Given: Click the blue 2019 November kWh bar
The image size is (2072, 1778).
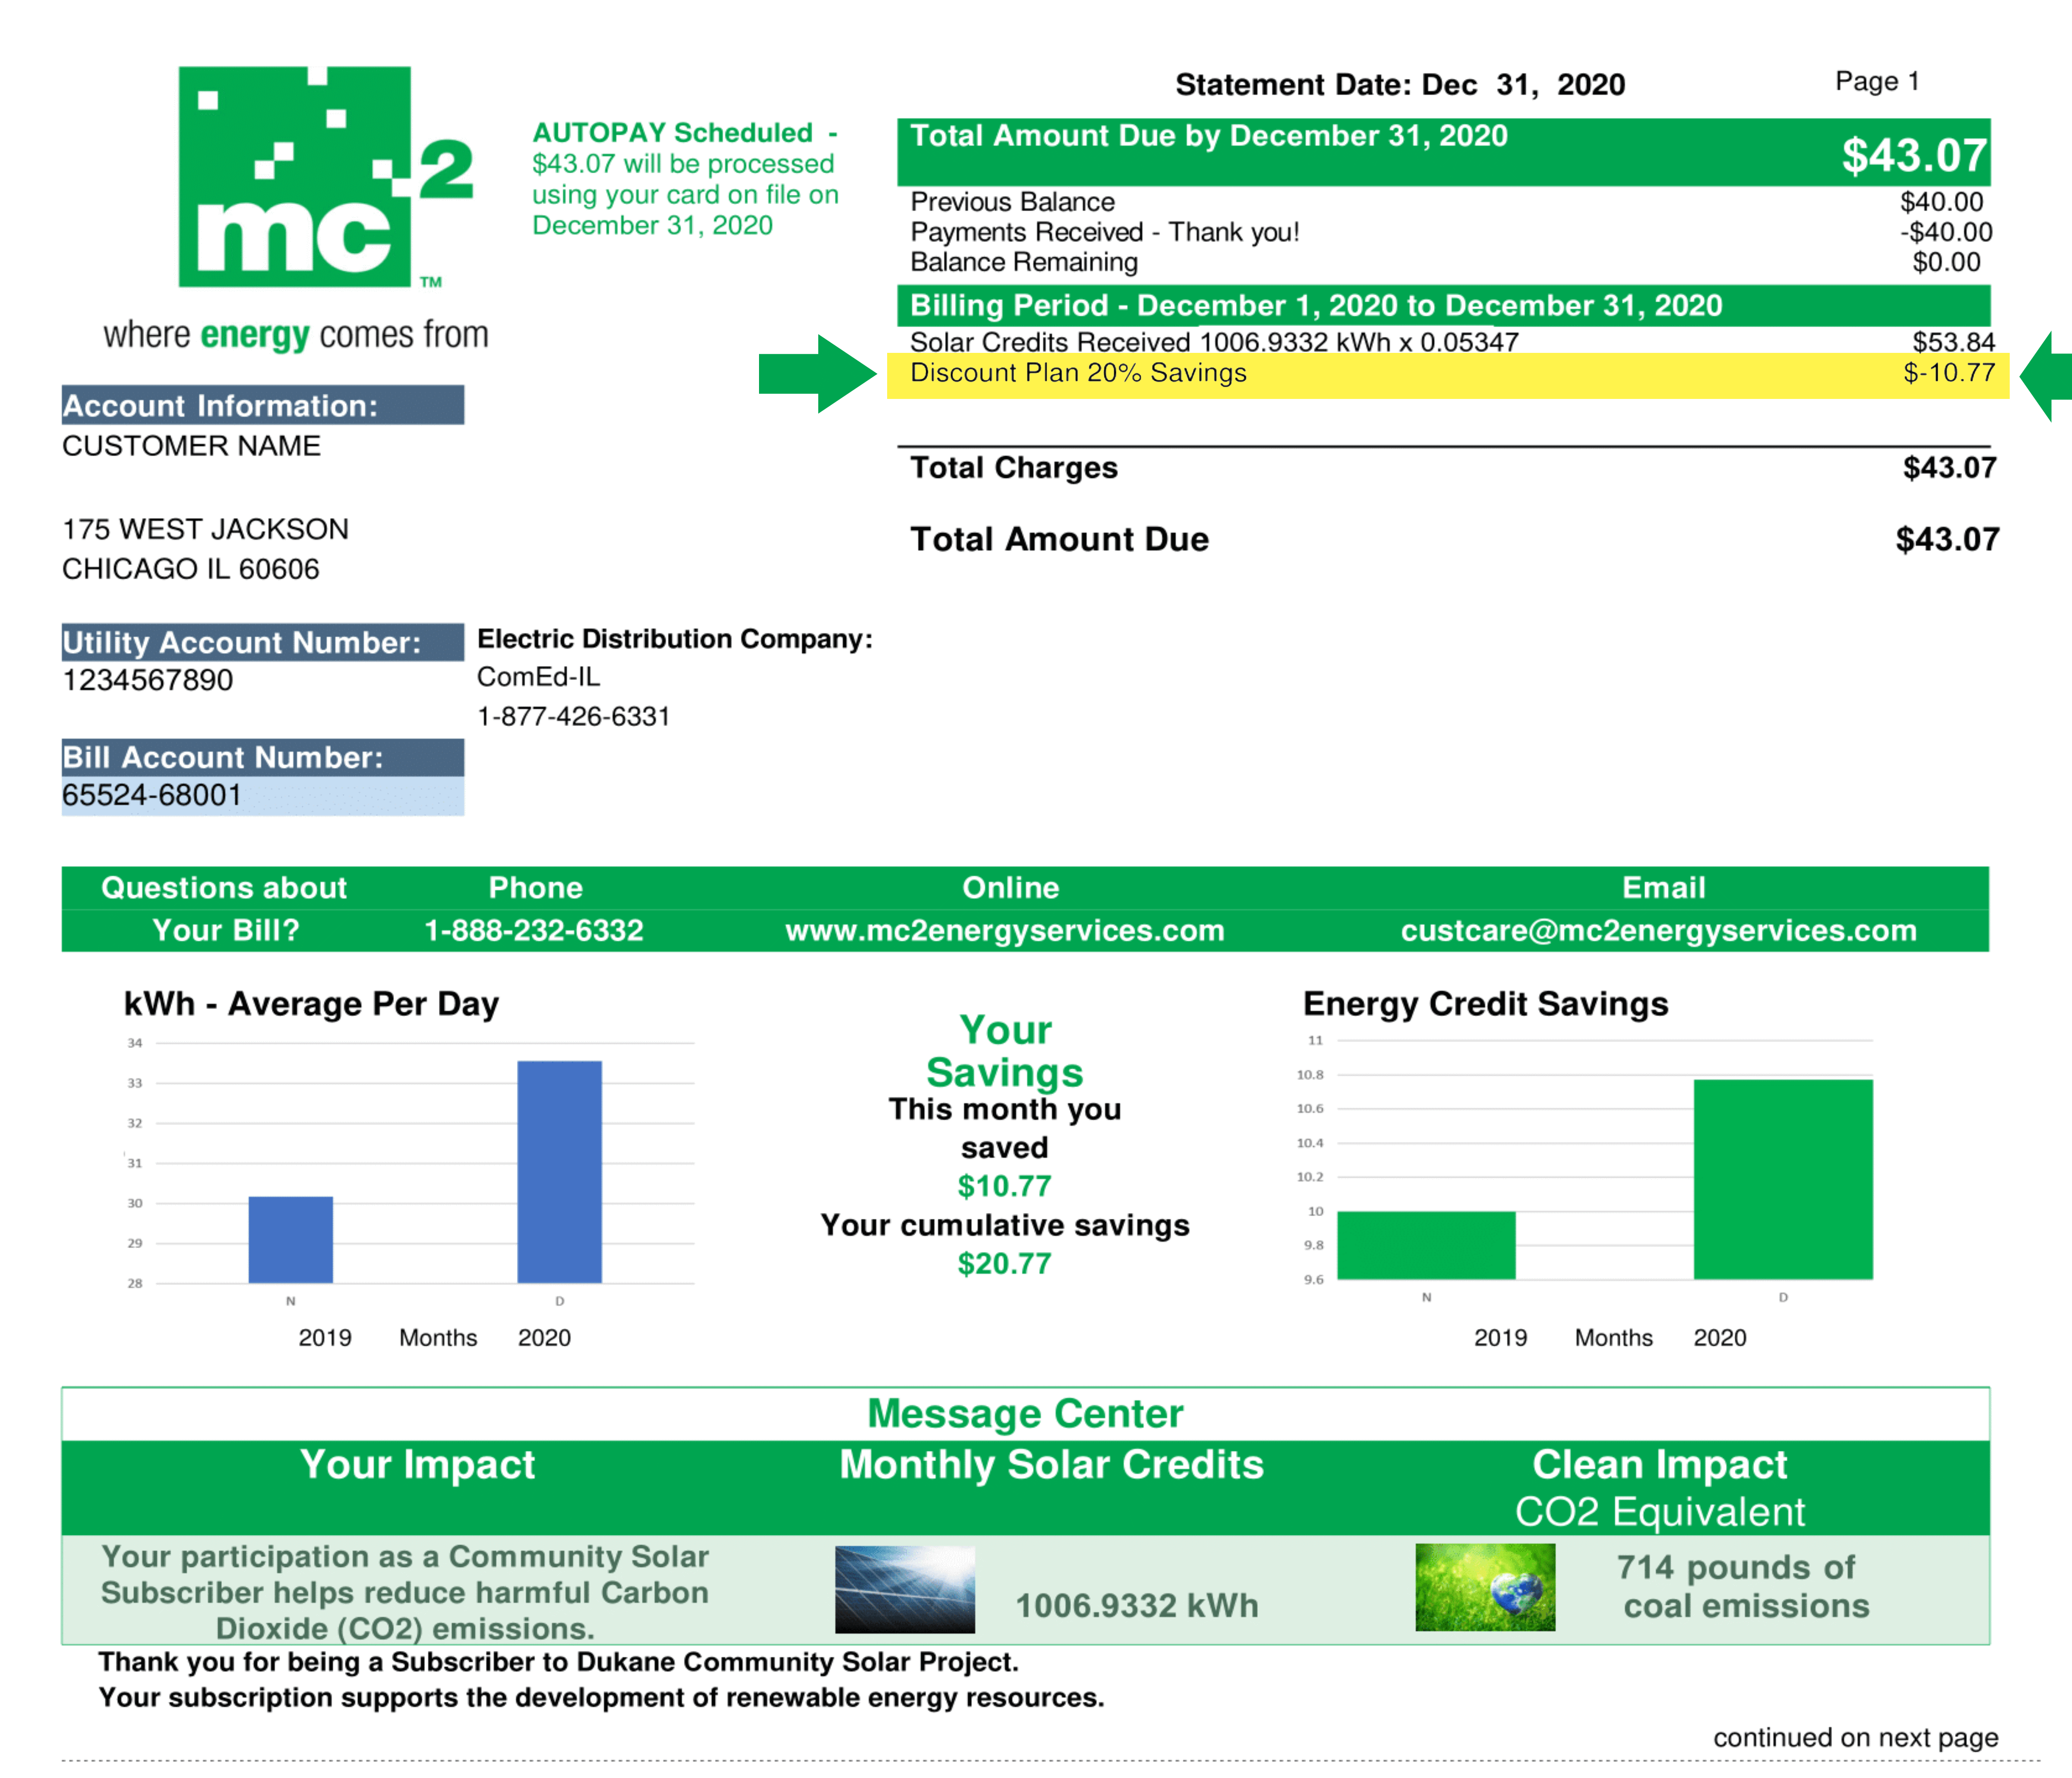Looking at the screenshot, I should click(290, 1239).
